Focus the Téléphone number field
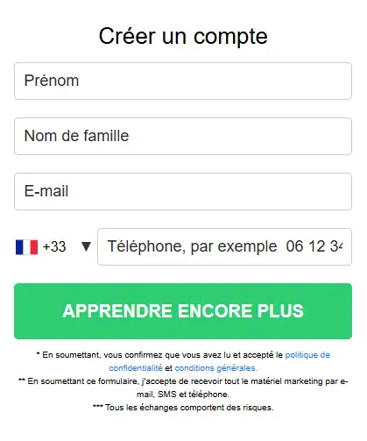Viewport: 367px width, 441px height. click(x=224, y=246)
